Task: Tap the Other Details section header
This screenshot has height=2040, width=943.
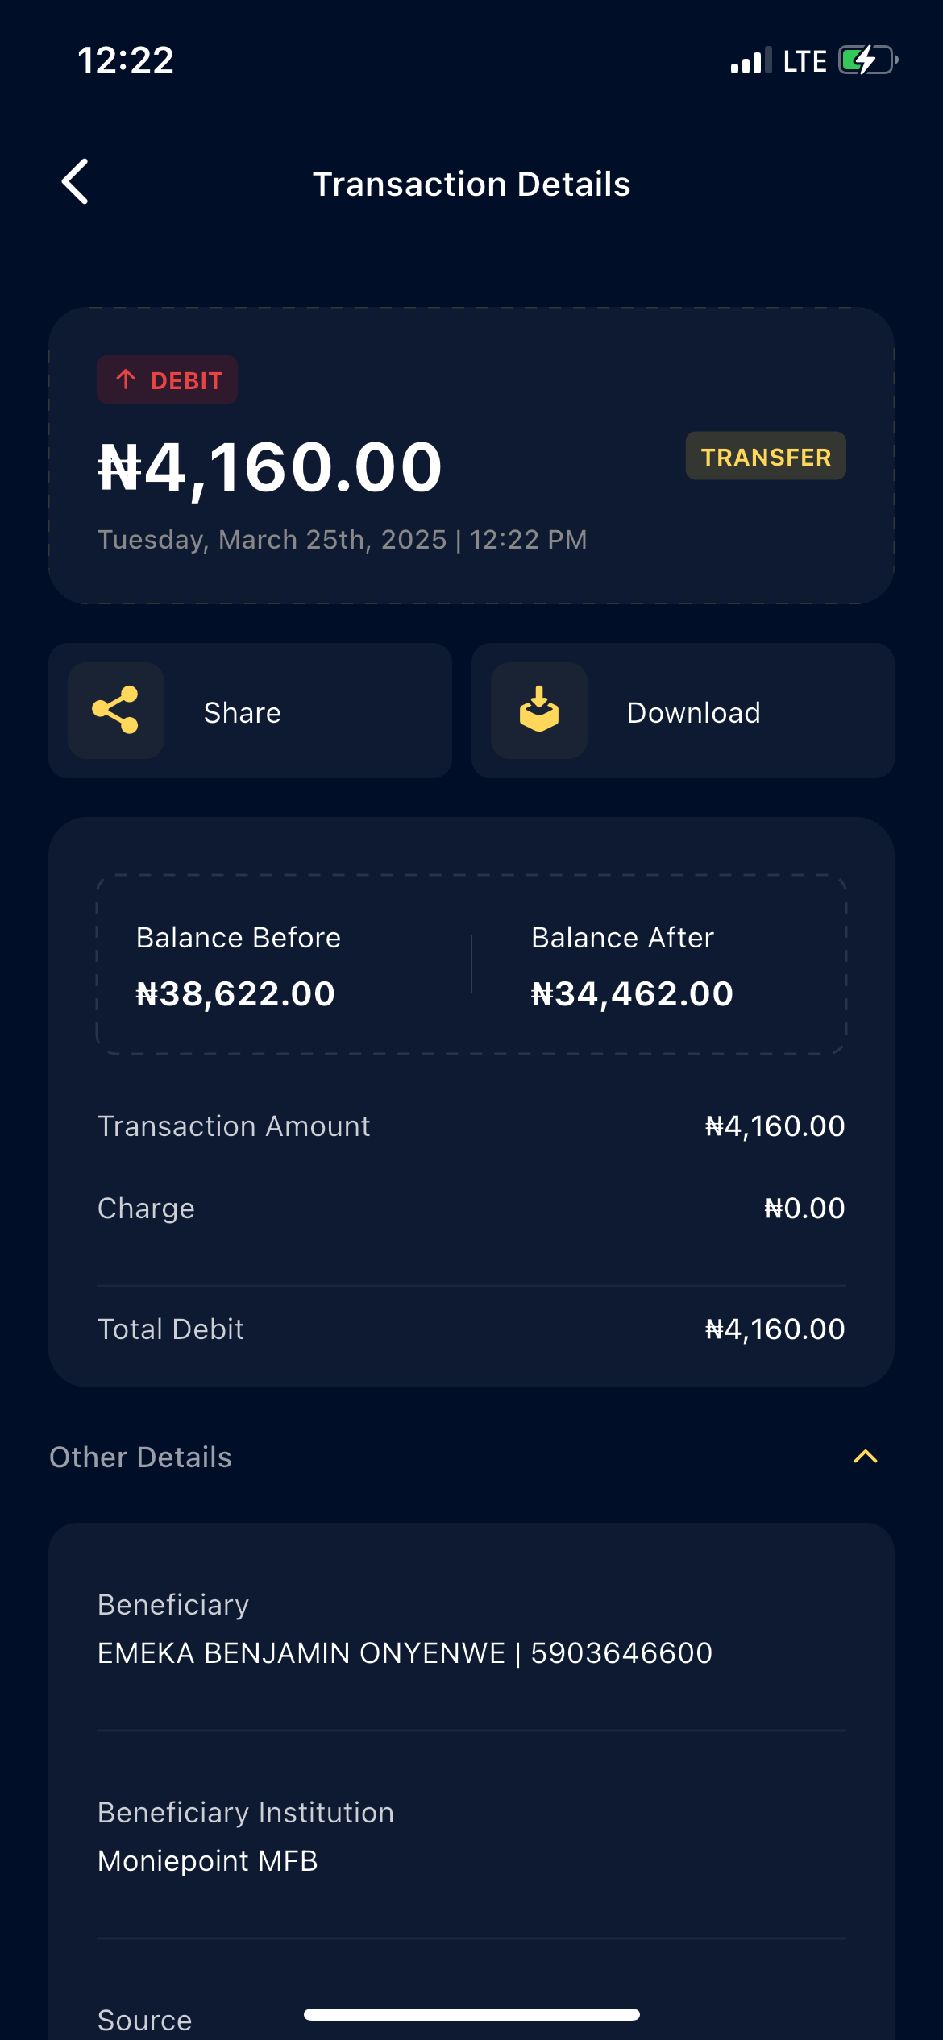Action: (141, 1457)
